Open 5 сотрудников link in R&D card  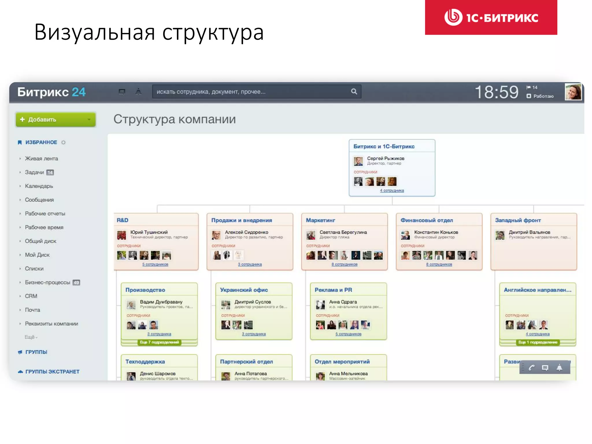pyautogui.click(x=155, y=264)
